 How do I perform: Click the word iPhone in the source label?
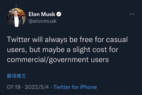[x=88, y=87]
